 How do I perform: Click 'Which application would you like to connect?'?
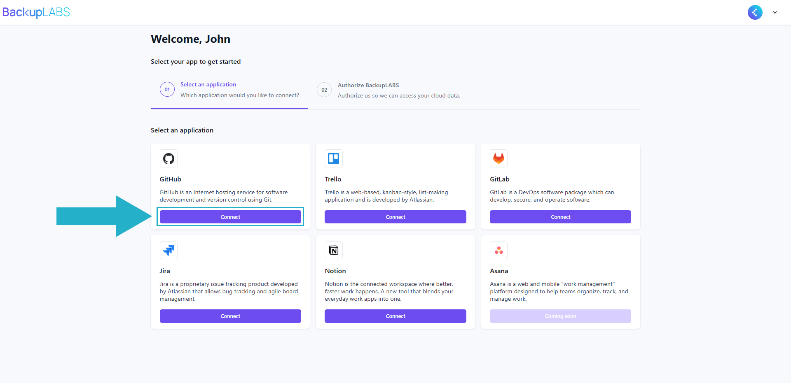tap(240, 95)
